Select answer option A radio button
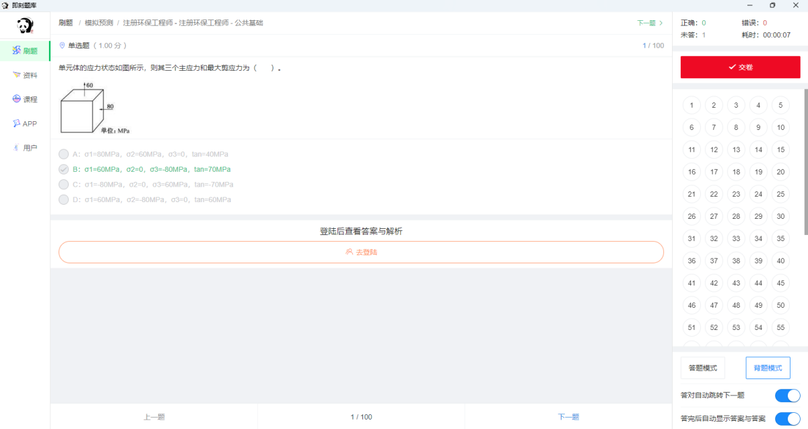 click(64, 154)
